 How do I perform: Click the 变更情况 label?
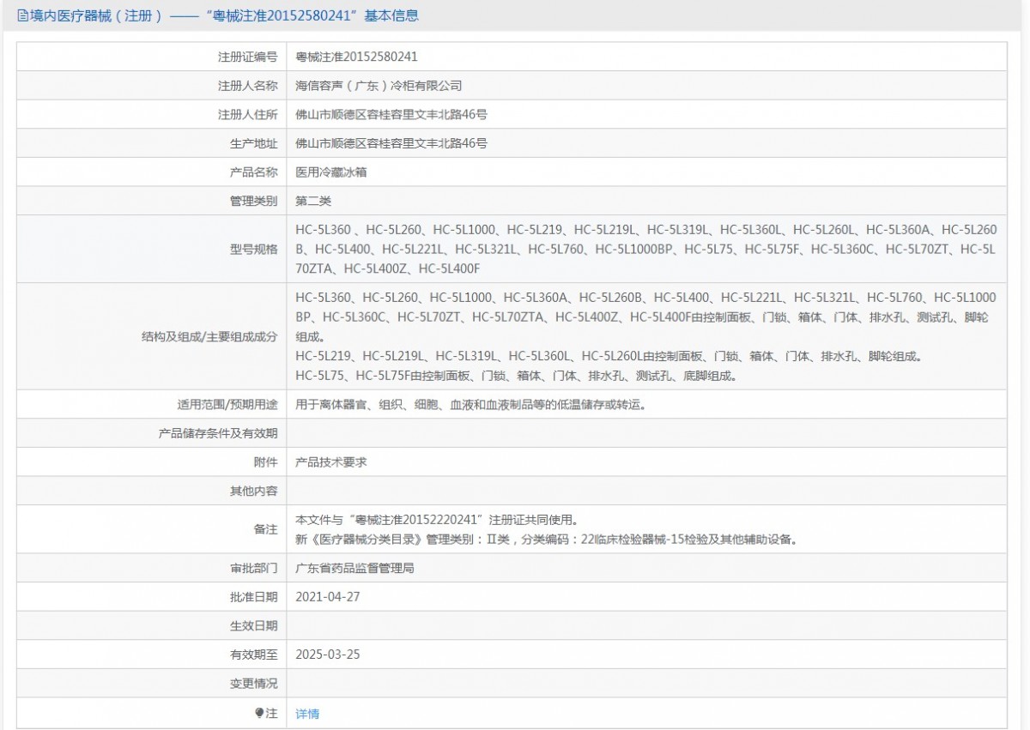click(254, 684)
